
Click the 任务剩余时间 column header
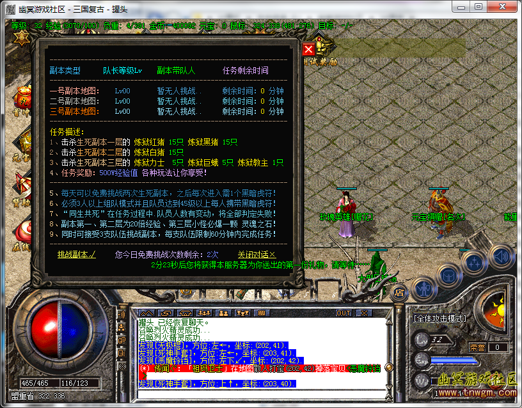[x=246, y=70]
